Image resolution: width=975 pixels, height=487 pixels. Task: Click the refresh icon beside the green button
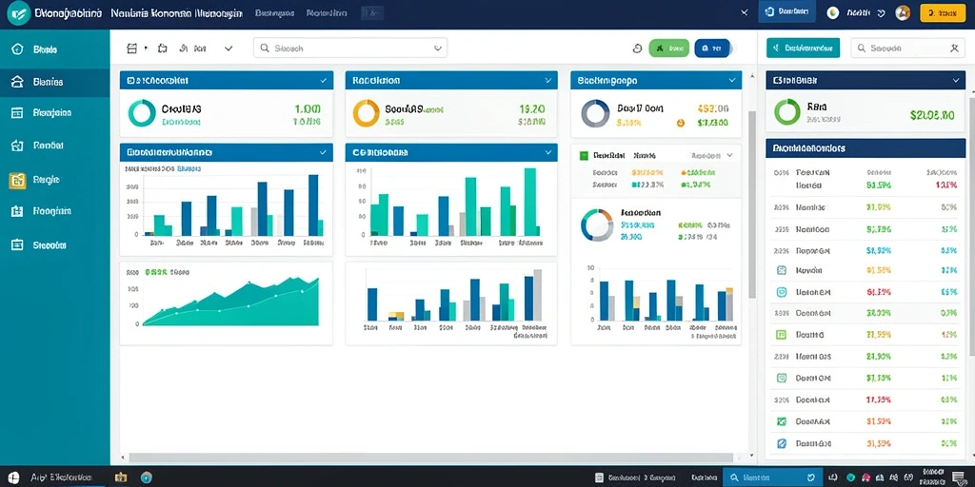637,48
